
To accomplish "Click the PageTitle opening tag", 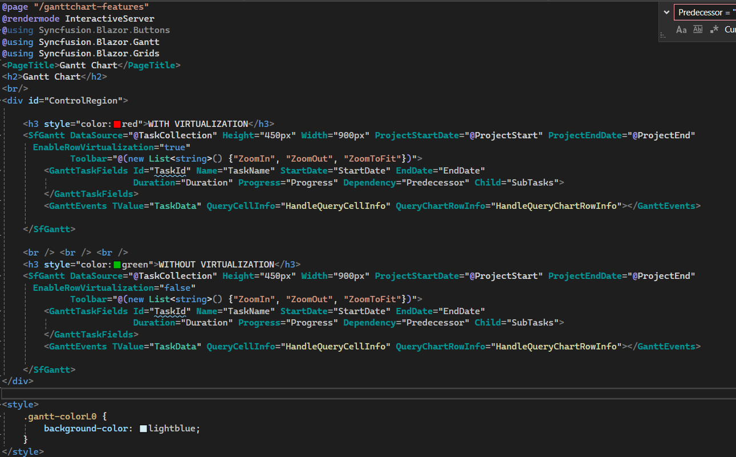I will pos(31,65).
